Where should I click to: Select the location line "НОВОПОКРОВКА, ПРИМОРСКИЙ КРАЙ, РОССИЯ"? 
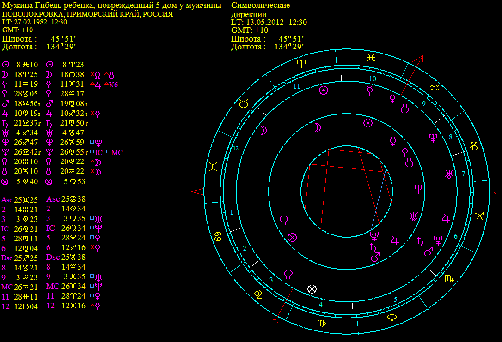tap(87, 14)
